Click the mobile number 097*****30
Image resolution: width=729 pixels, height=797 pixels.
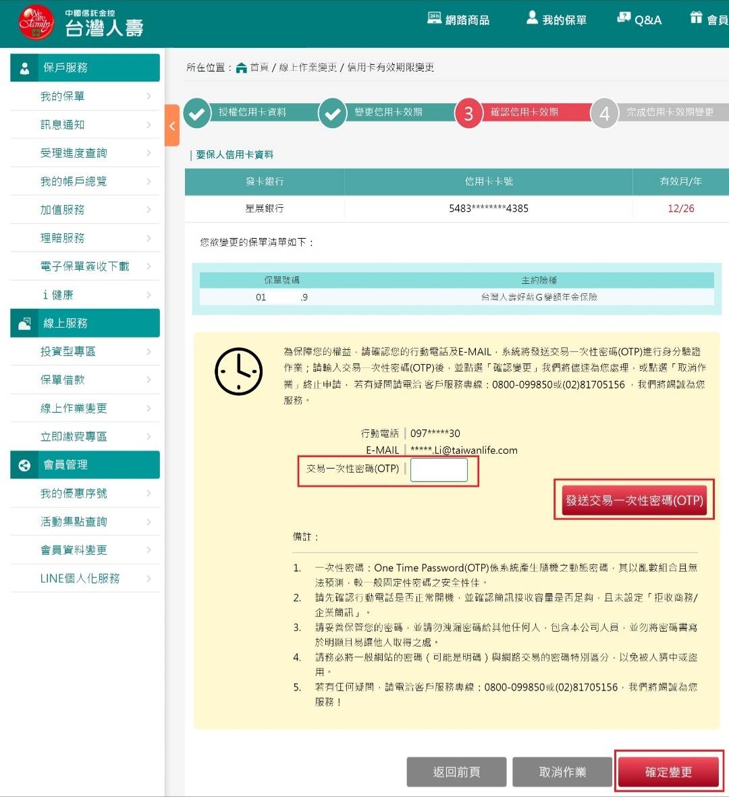(x=435, y=434)
